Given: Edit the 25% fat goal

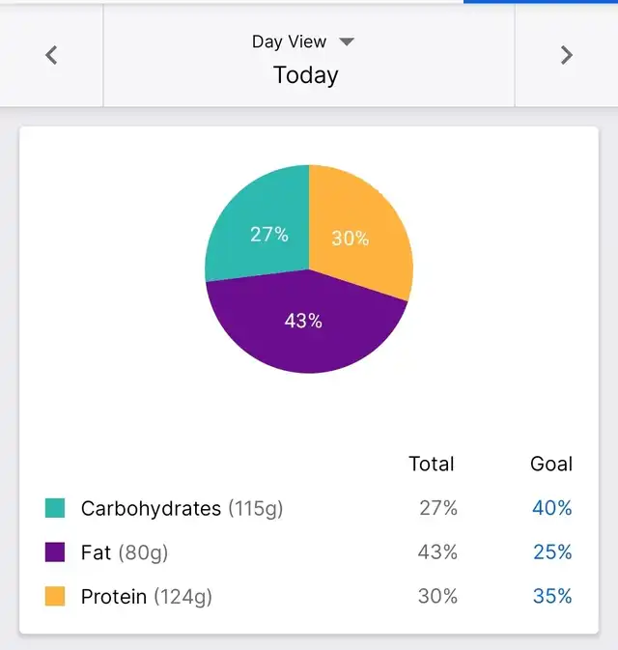Looking at the screenshot, I should tap(552, 552).
